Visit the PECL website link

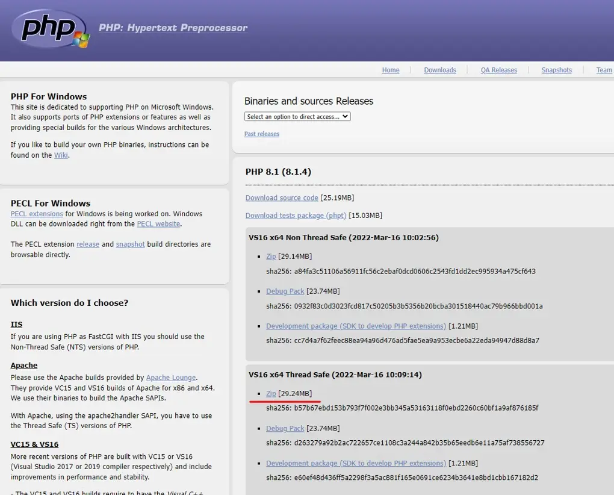click(158, 224)
